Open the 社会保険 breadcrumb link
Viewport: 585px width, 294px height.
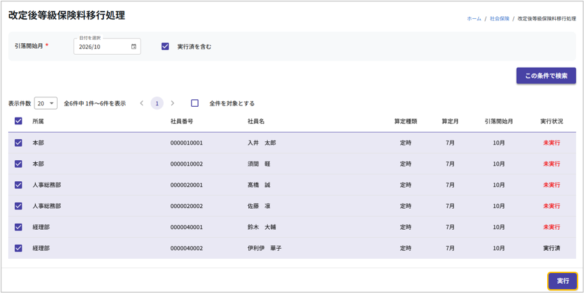point(499,19)
